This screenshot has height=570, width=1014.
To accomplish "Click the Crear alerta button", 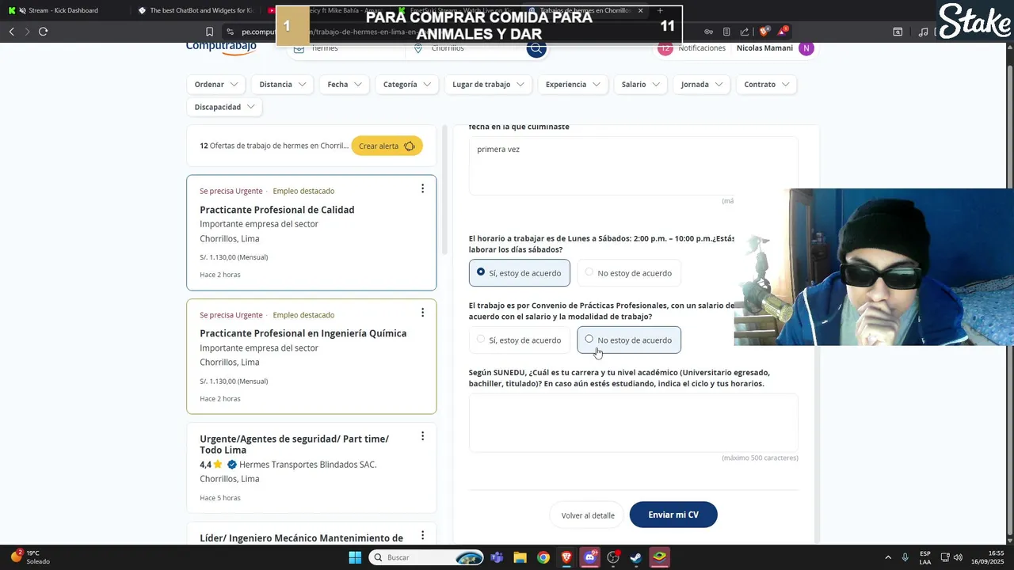I will [x=387, y=146].
